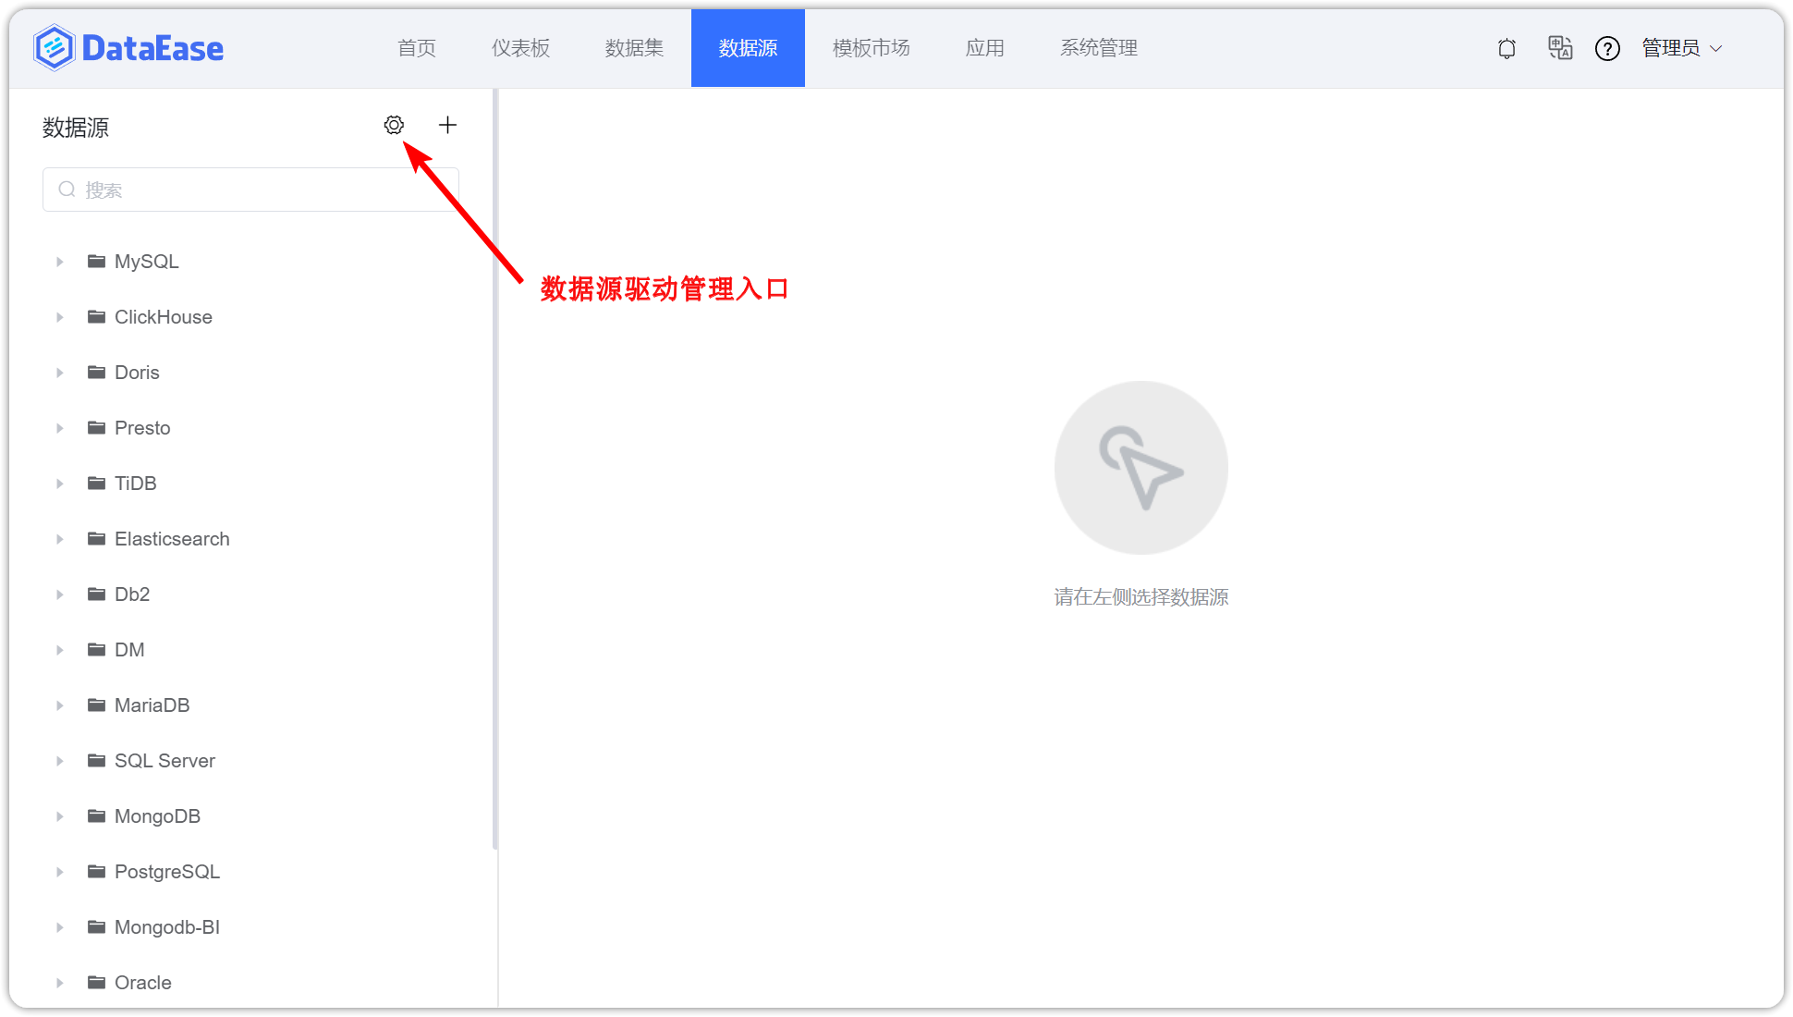Click the MySQL folder icon
Viewport: 1793px width, 1017px height.
[x=96, y=262]
